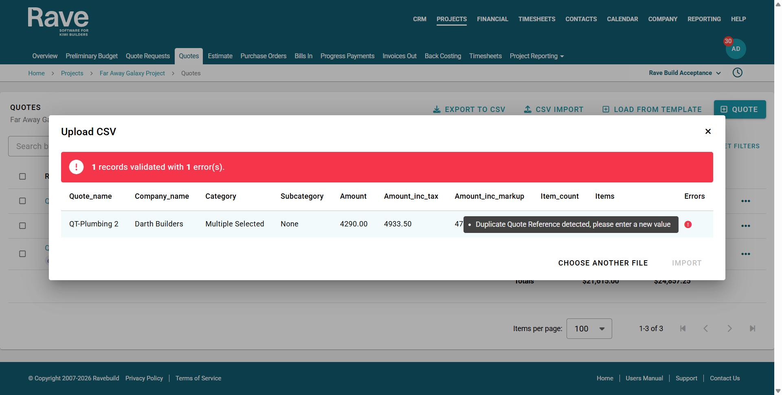The height and width of the screenshot is (395, 782).
Task: Open the AD user avatar menu
Action: click(x=736, y=49)
